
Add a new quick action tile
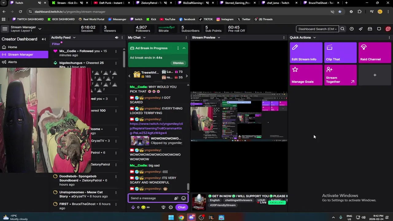[375, 75]
